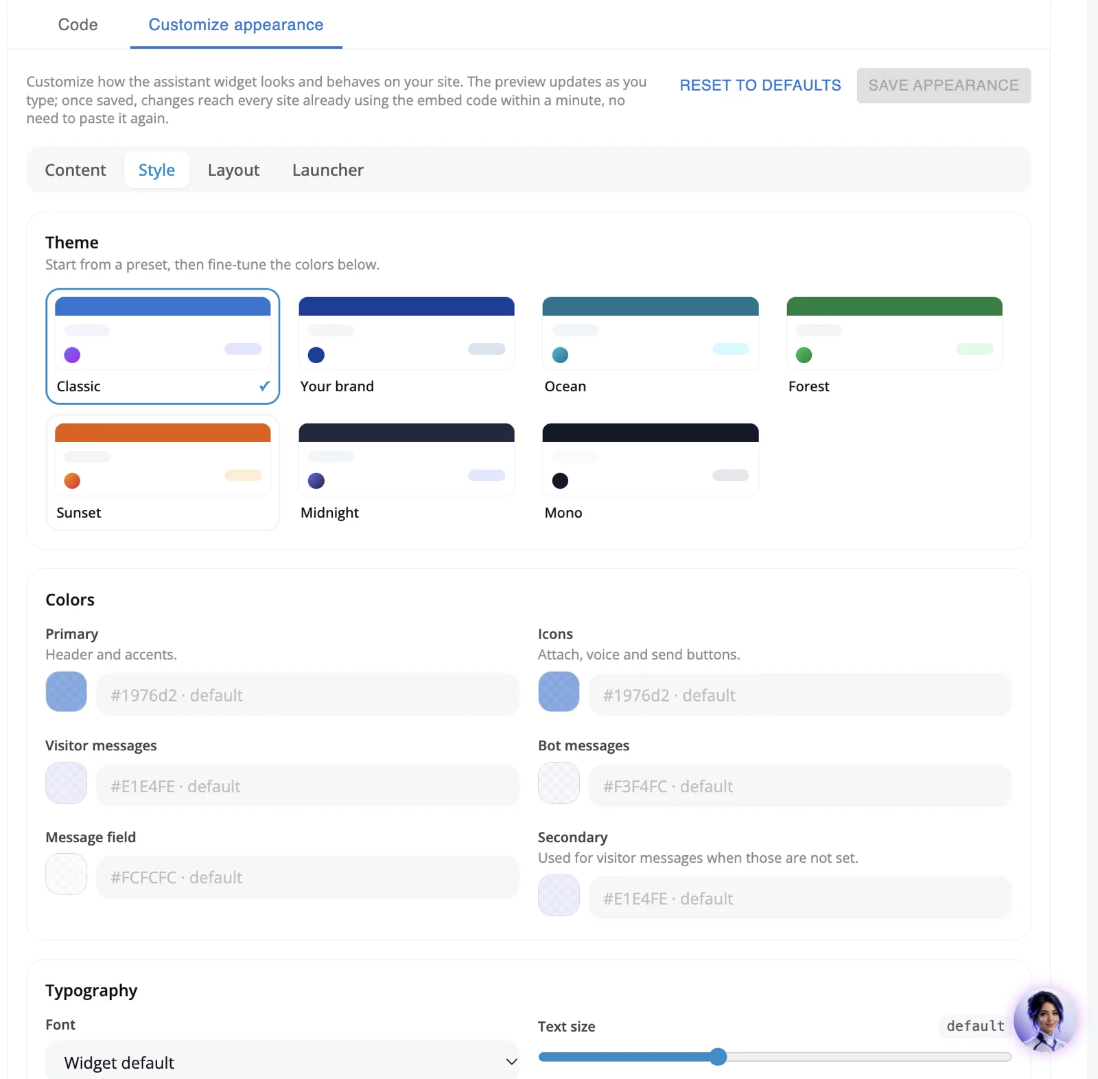Focus the Message field hex input
1098x1079 pixels.
307,877
